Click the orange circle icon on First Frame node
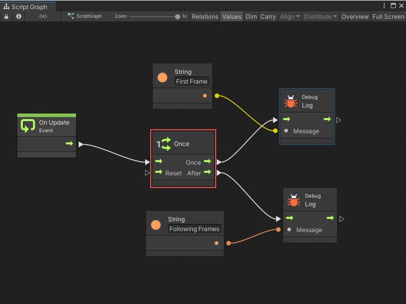 [x=161, y=77]
